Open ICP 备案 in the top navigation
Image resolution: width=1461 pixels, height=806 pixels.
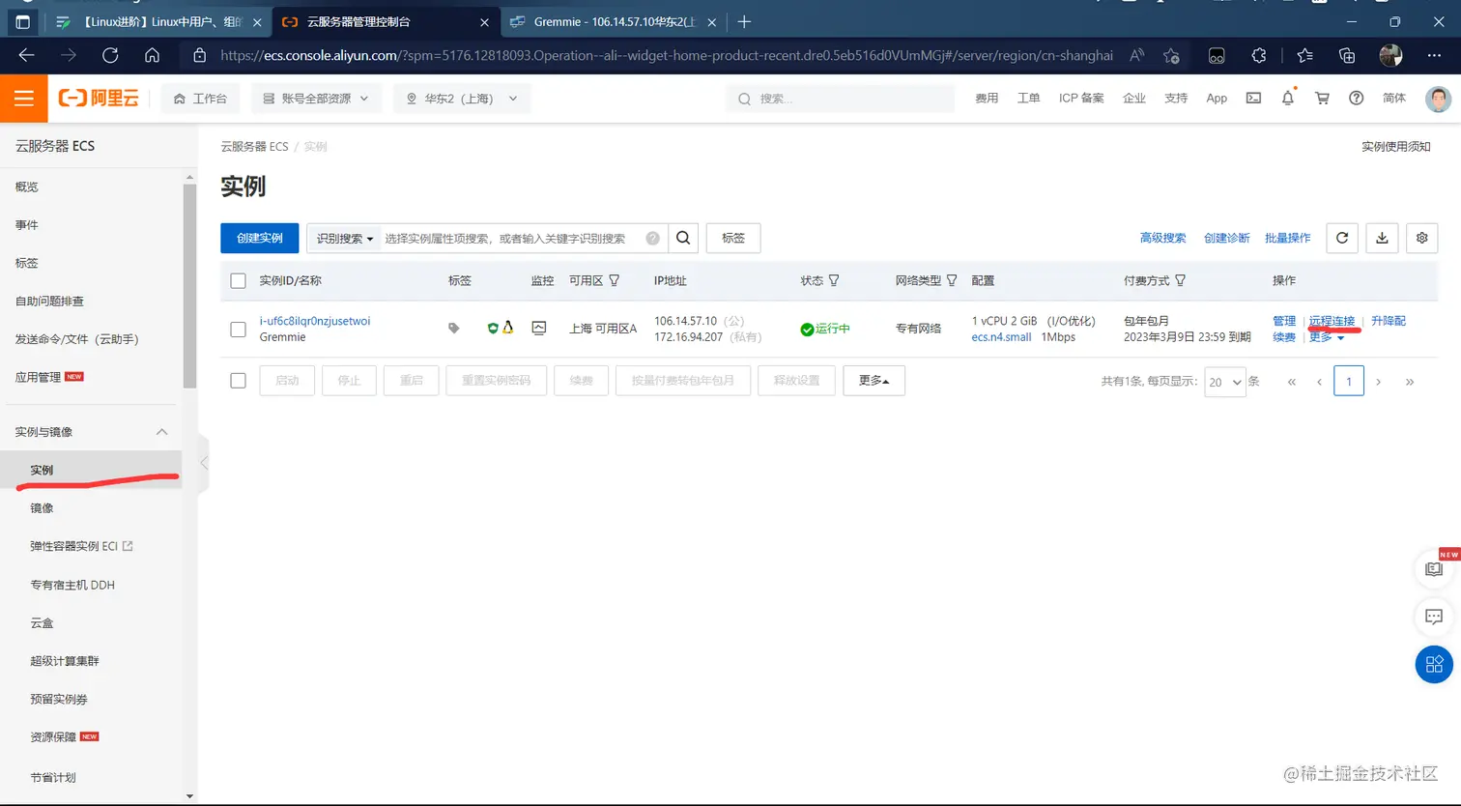tap(1081, 99)
